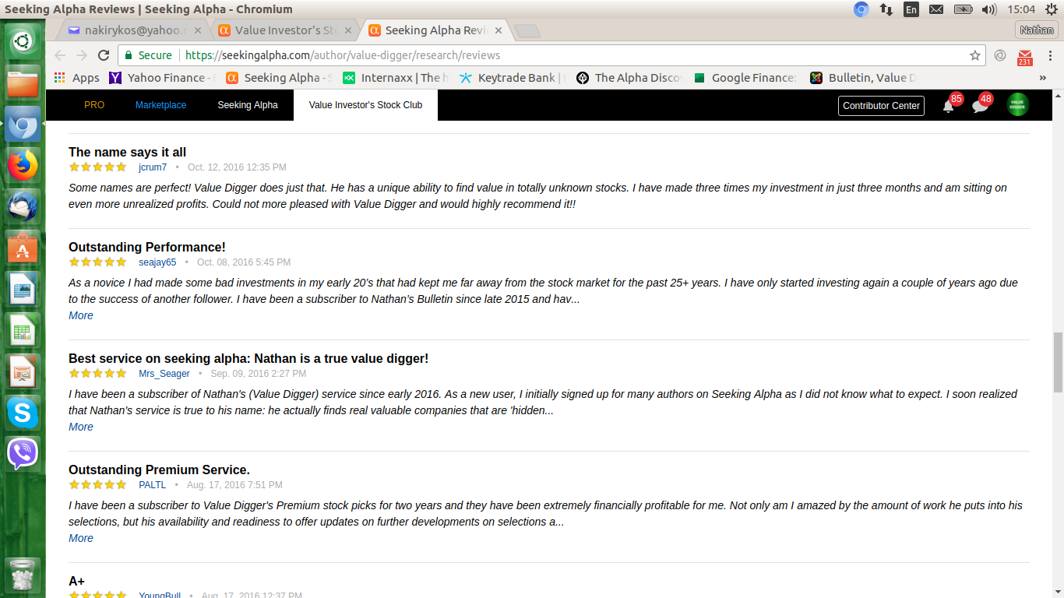Image resolution: width=1064 pixels, height=598 pixels.
Task: Open Thunderbird mail from the launcher
Action: pos(23,206)
